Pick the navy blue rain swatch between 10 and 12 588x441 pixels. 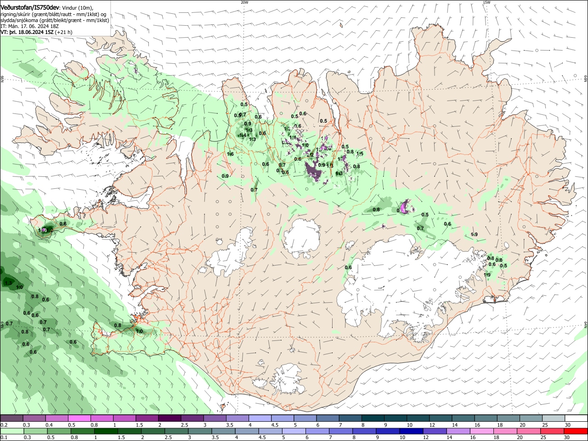pos(411,431)
